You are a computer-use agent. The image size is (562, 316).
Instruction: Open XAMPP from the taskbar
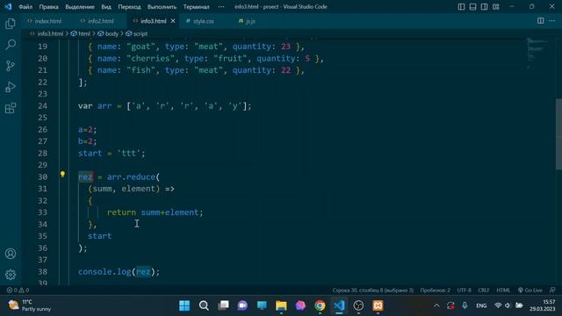[x=378, y=305]
